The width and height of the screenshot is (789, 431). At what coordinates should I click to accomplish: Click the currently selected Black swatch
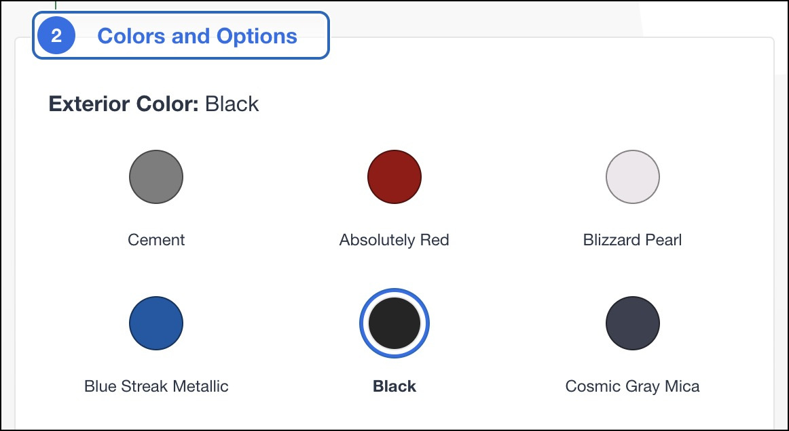click(x=395, y=323)
